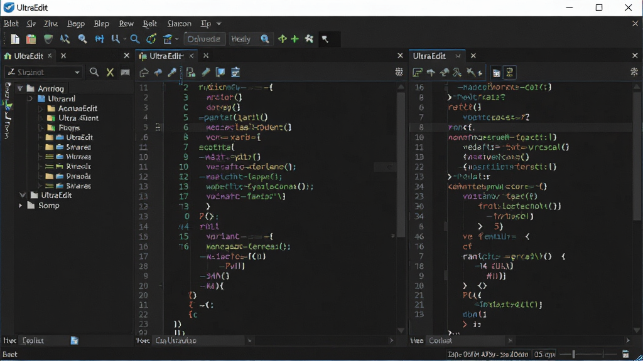Close the UltraEdit tab in the file tree panel

pos(50,56)
